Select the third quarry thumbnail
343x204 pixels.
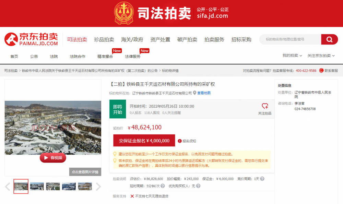[x=53, y=186]
